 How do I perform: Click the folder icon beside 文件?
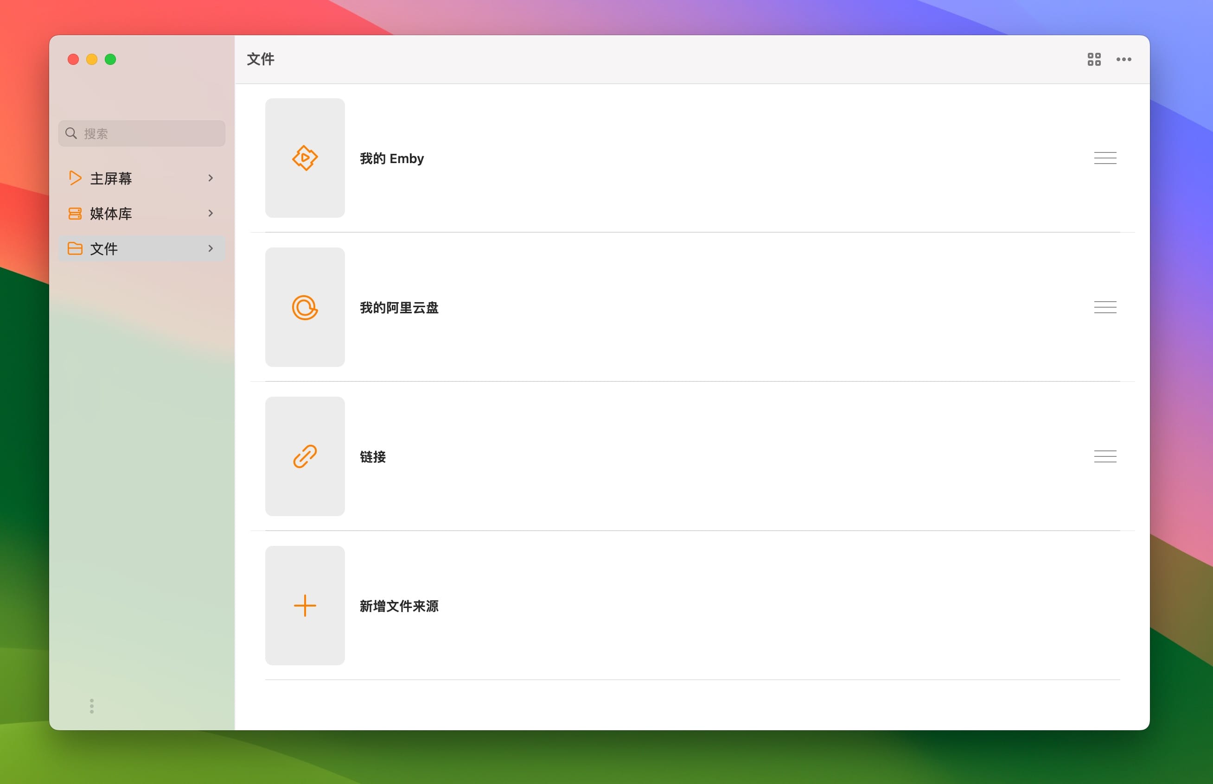coord(75,248)
